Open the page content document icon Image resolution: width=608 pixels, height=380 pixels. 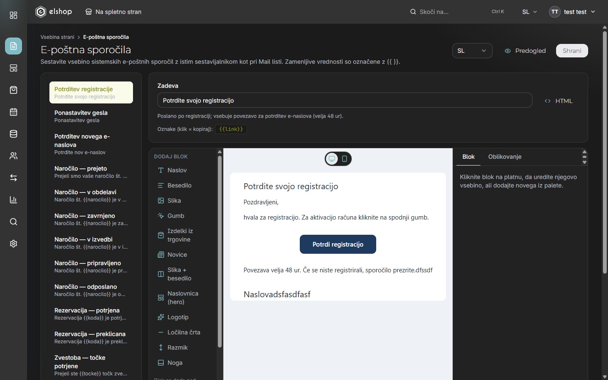pos(14,46)
